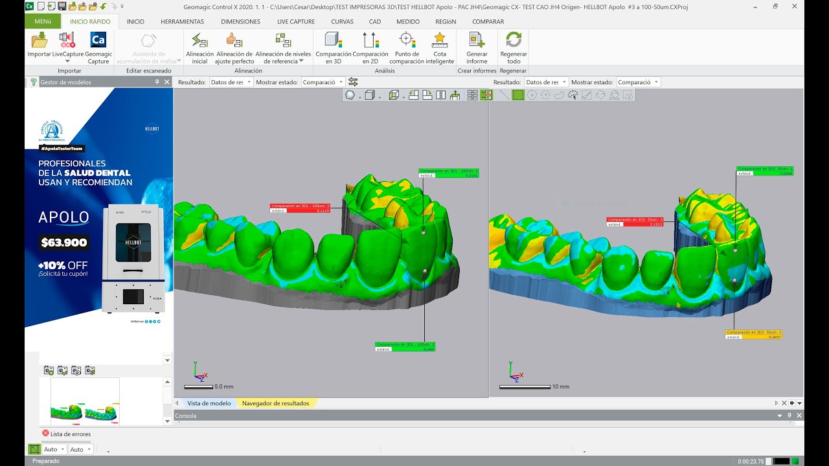Open Alineación de niveles de referencia
829x466 pixels.
(x=283, y=48)
